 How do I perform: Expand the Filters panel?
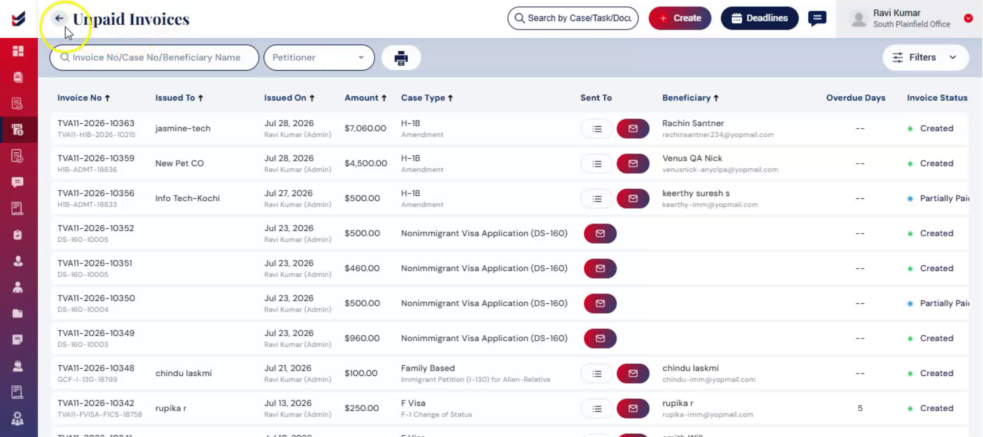(x=925, y=57)
